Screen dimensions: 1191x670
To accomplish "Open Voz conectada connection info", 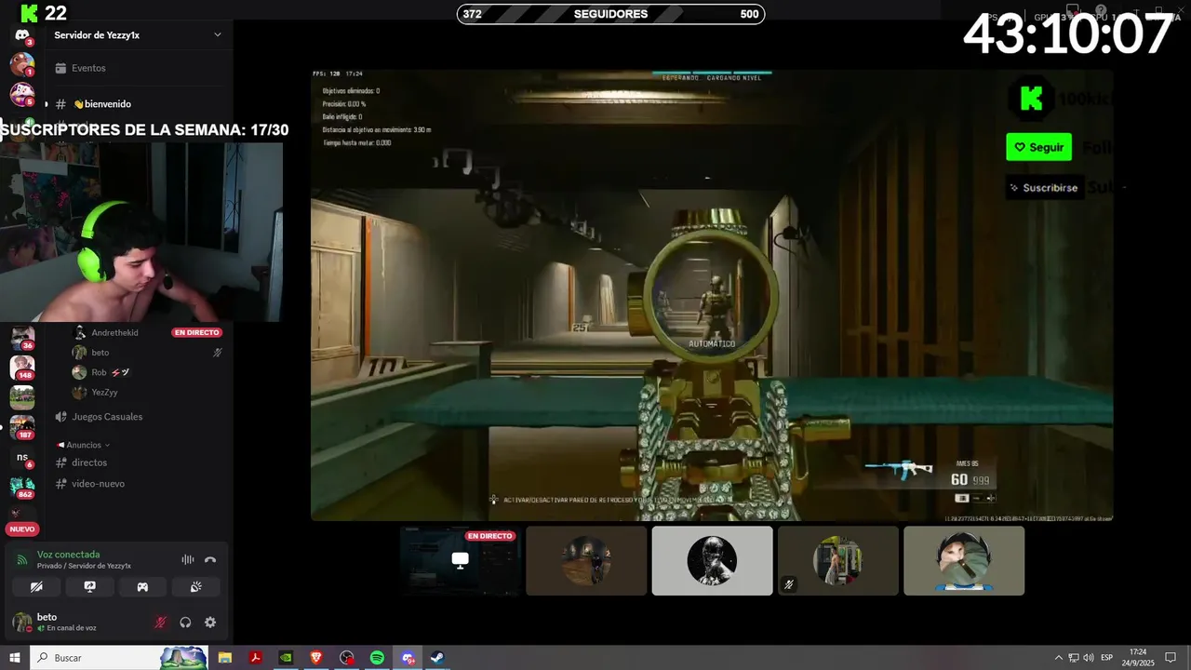I will [x=68, y=555].
